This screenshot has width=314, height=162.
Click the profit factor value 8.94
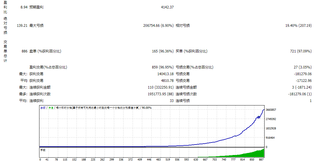point(24,7)
